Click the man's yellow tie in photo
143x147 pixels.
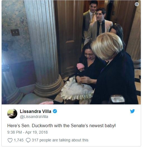pos(93,18)
